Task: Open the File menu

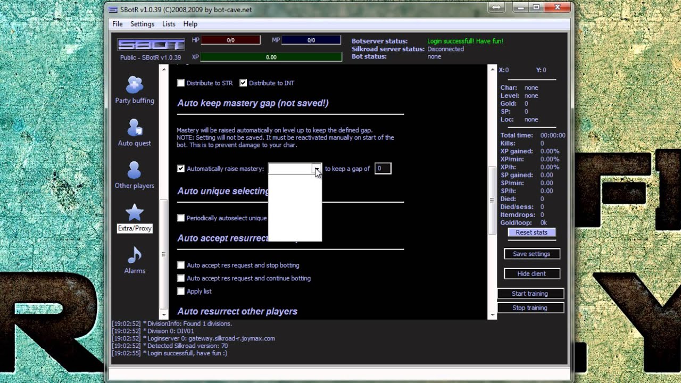Action: tap(118, 24)
